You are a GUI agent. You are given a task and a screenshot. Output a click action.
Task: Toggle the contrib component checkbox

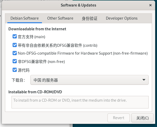(x=15, y=45)
